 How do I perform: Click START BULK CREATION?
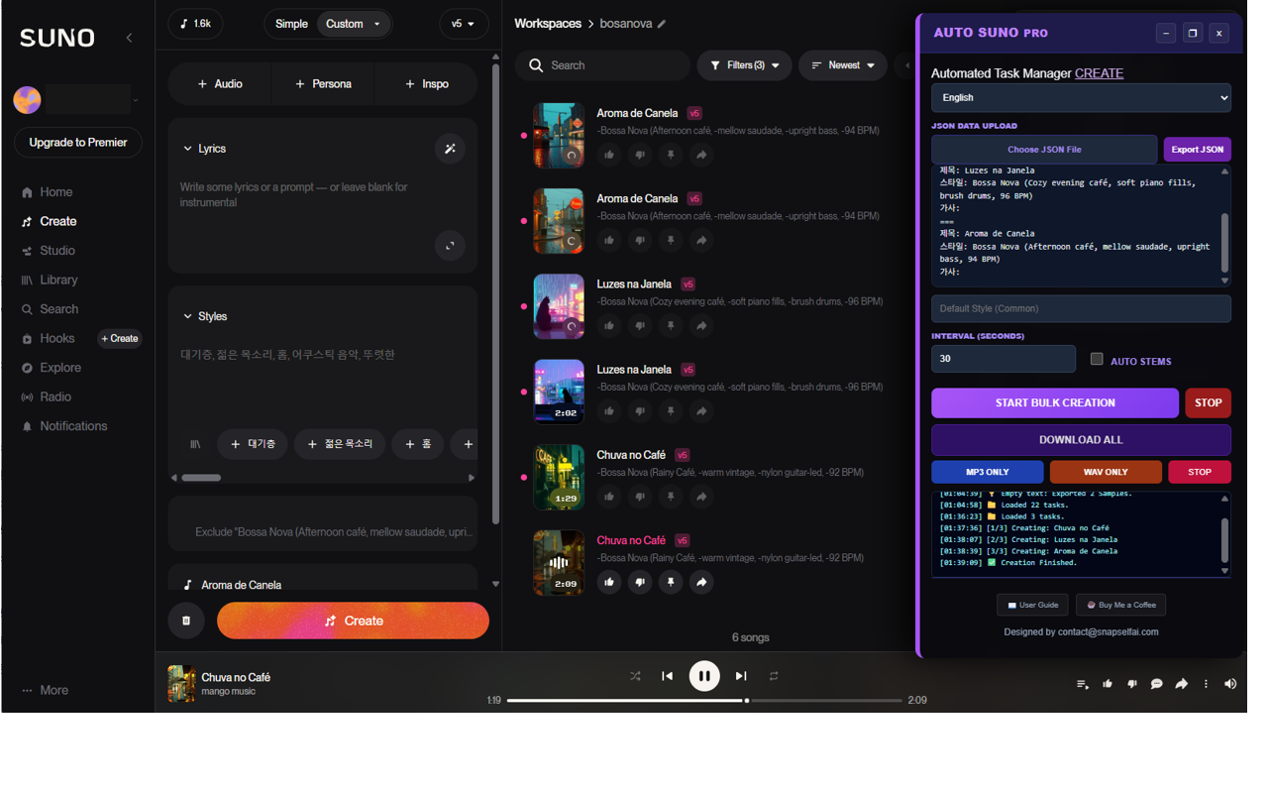pos(1055,402)
